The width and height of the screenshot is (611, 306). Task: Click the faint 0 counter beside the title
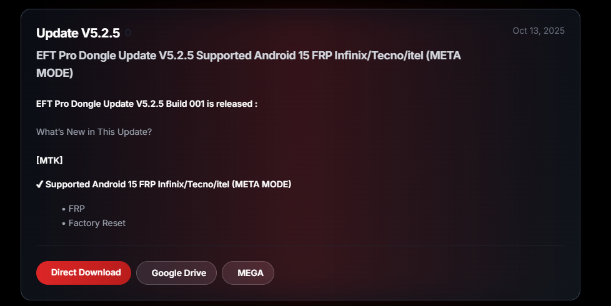point(128,33)
